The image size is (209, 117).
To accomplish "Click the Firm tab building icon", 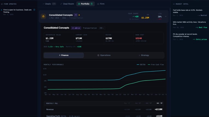I will [98, 4].
